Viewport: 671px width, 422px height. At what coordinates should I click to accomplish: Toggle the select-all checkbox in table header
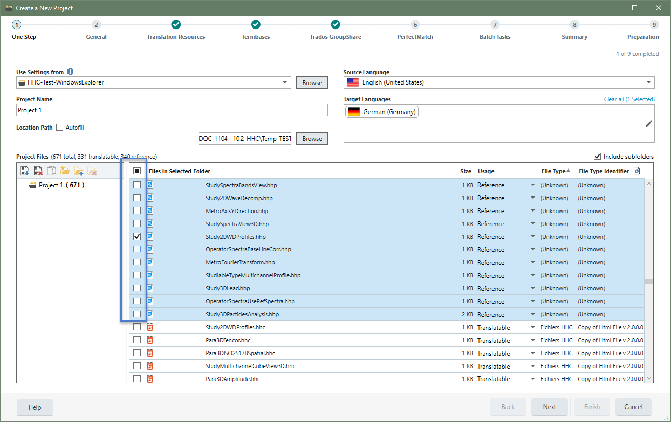click(137, 171)
